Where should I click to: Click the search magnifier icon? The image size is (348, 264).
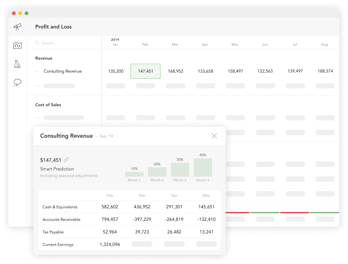tap(37, 43)
